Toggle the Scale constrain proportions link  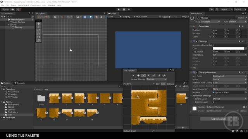210,37
